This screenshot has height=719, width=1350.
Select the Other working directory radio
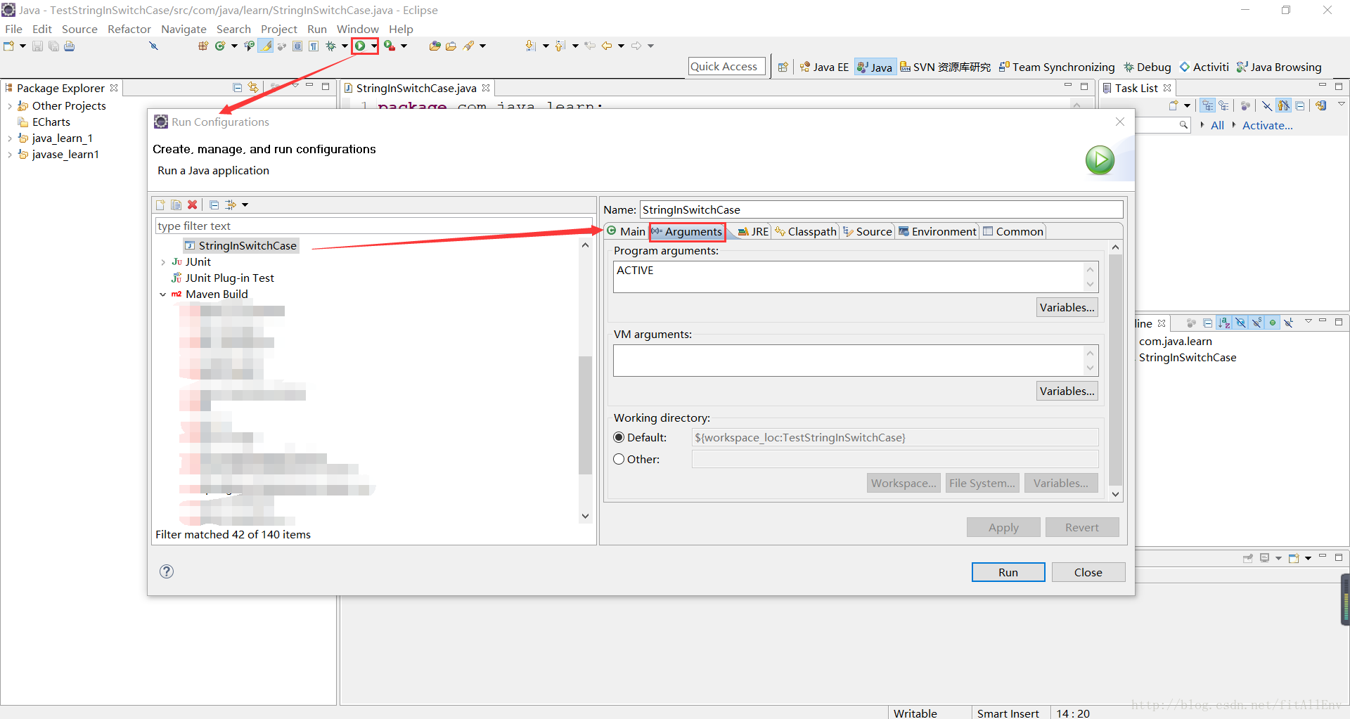[619, 459]
